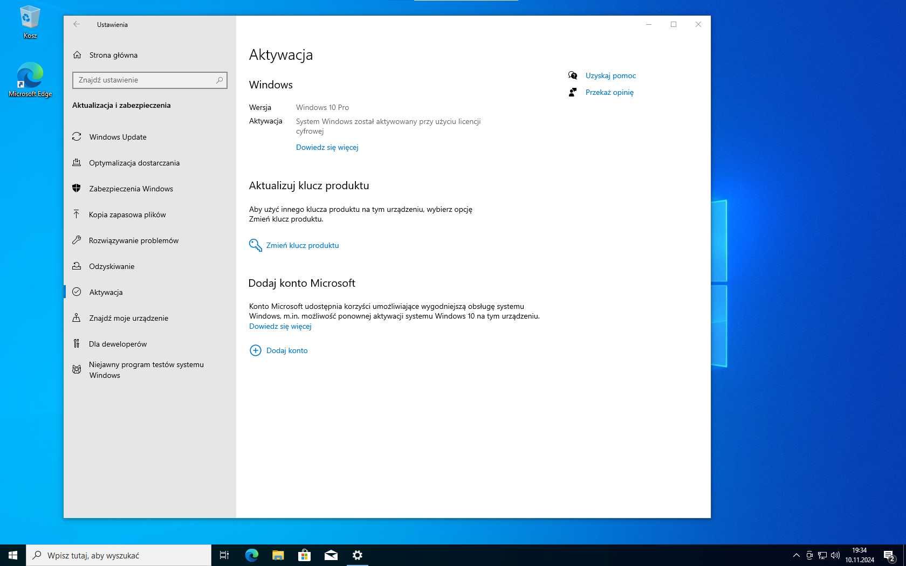Viewport: 906px width, 566px height.
Task: Open Uzyskaj pomoc link
Action: point(610,75)
